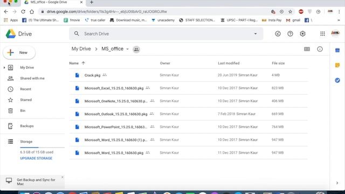The height and width of the screenshot is (194, 345).
Task: Click the New button
Action: (19, 53)
